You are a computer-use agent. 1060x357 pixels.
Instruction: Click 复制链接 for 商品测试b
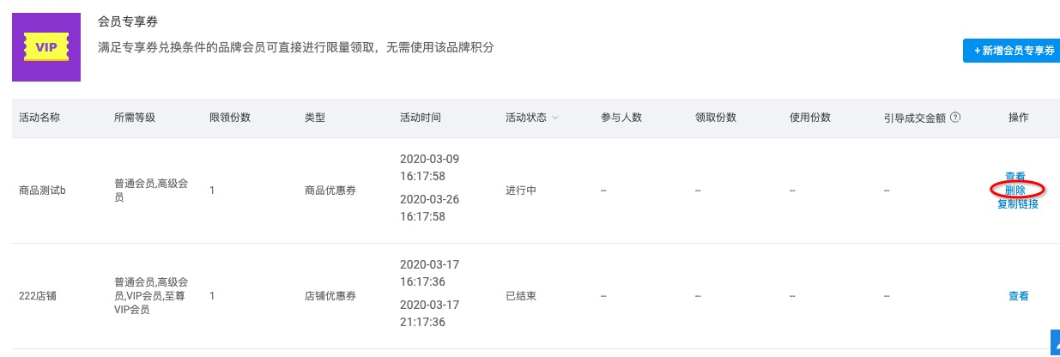pyautogui.click(x=1017, y=204)
